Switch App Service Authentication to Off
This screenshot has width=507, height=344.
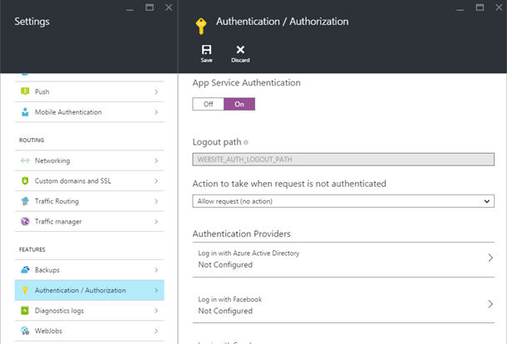coord(209,104)
